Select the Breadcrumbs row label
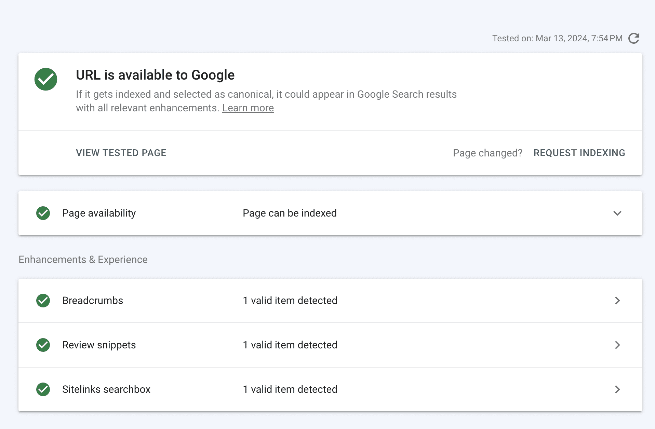Image resolution: width=655 pixels, height=429 pixels. point(93,301)
